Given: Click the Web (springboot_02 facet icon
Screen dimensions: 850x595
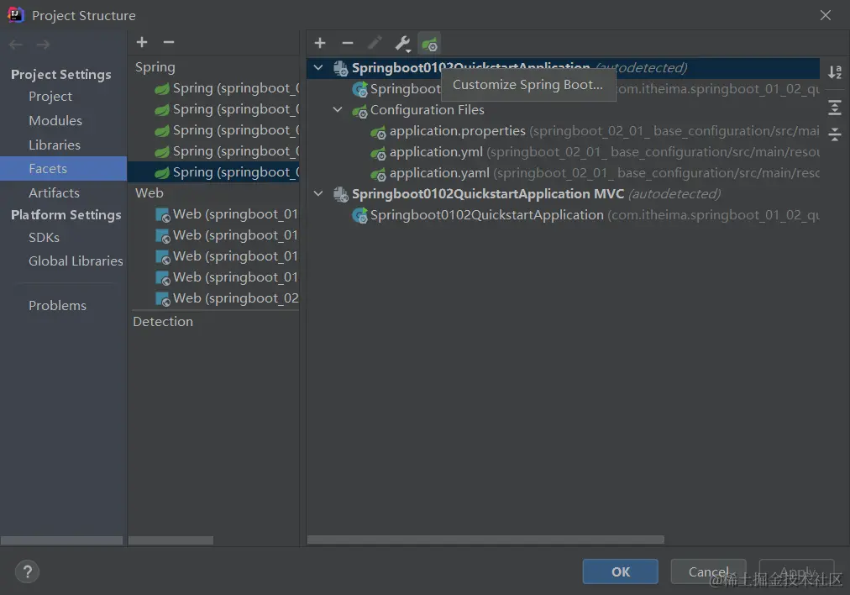Looking at the screenshot, I should [x=163, y=299].
